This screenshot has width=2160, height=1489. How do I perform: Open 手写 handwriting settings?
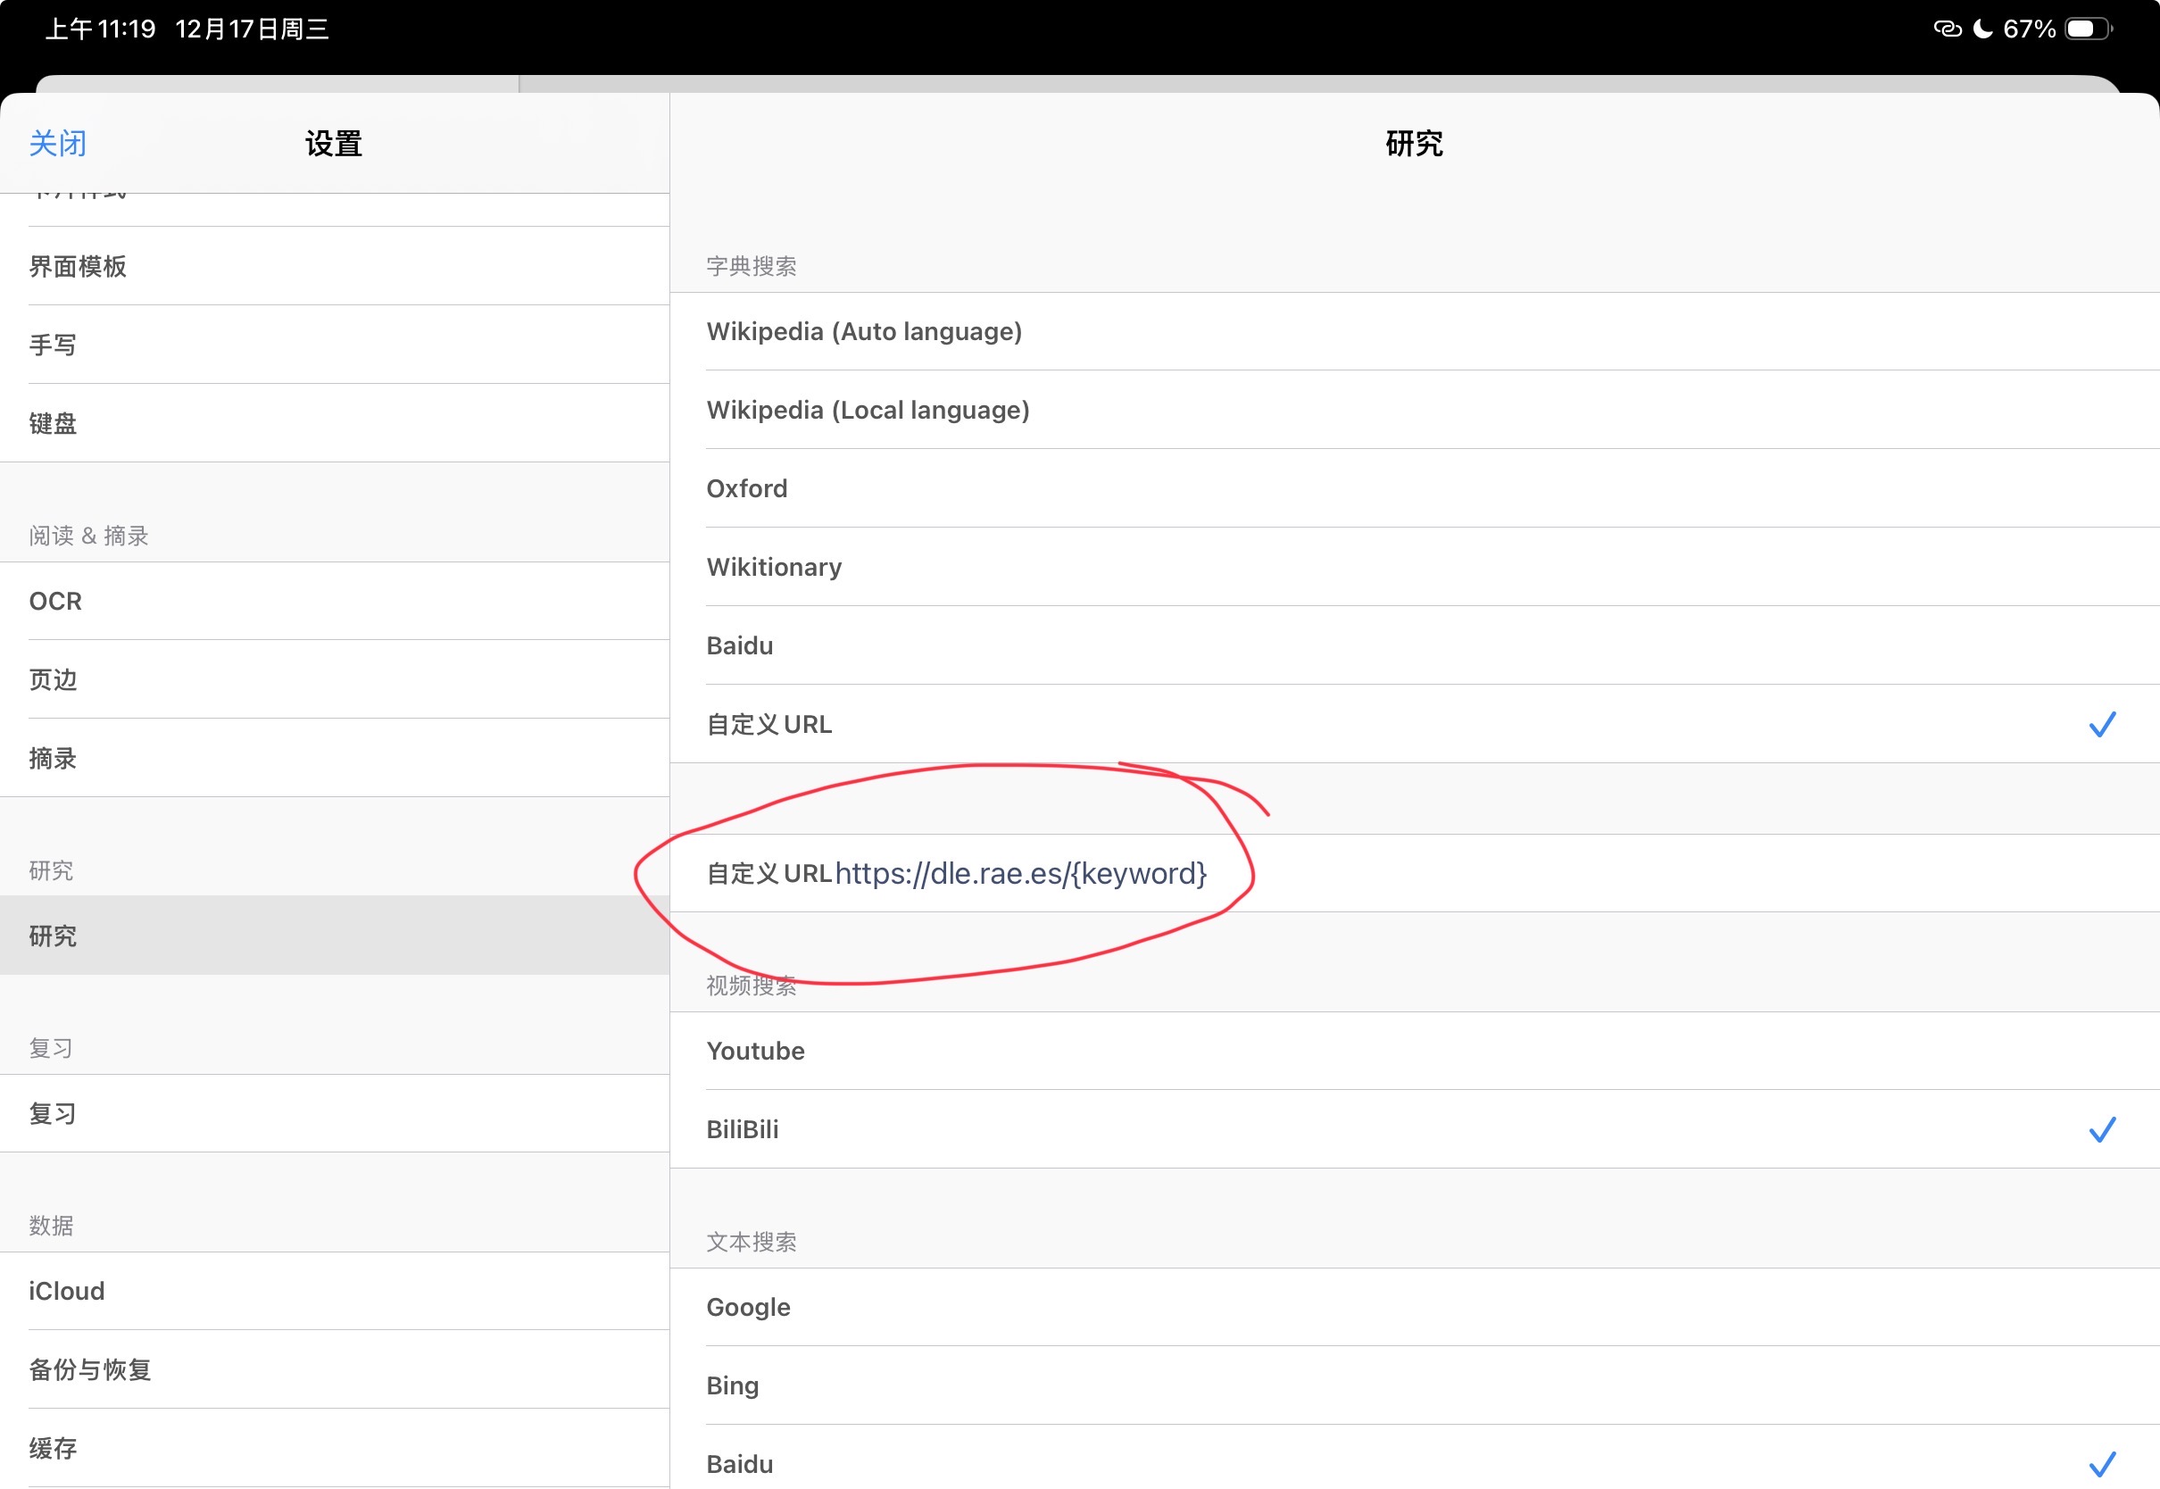tap(53, 345)
